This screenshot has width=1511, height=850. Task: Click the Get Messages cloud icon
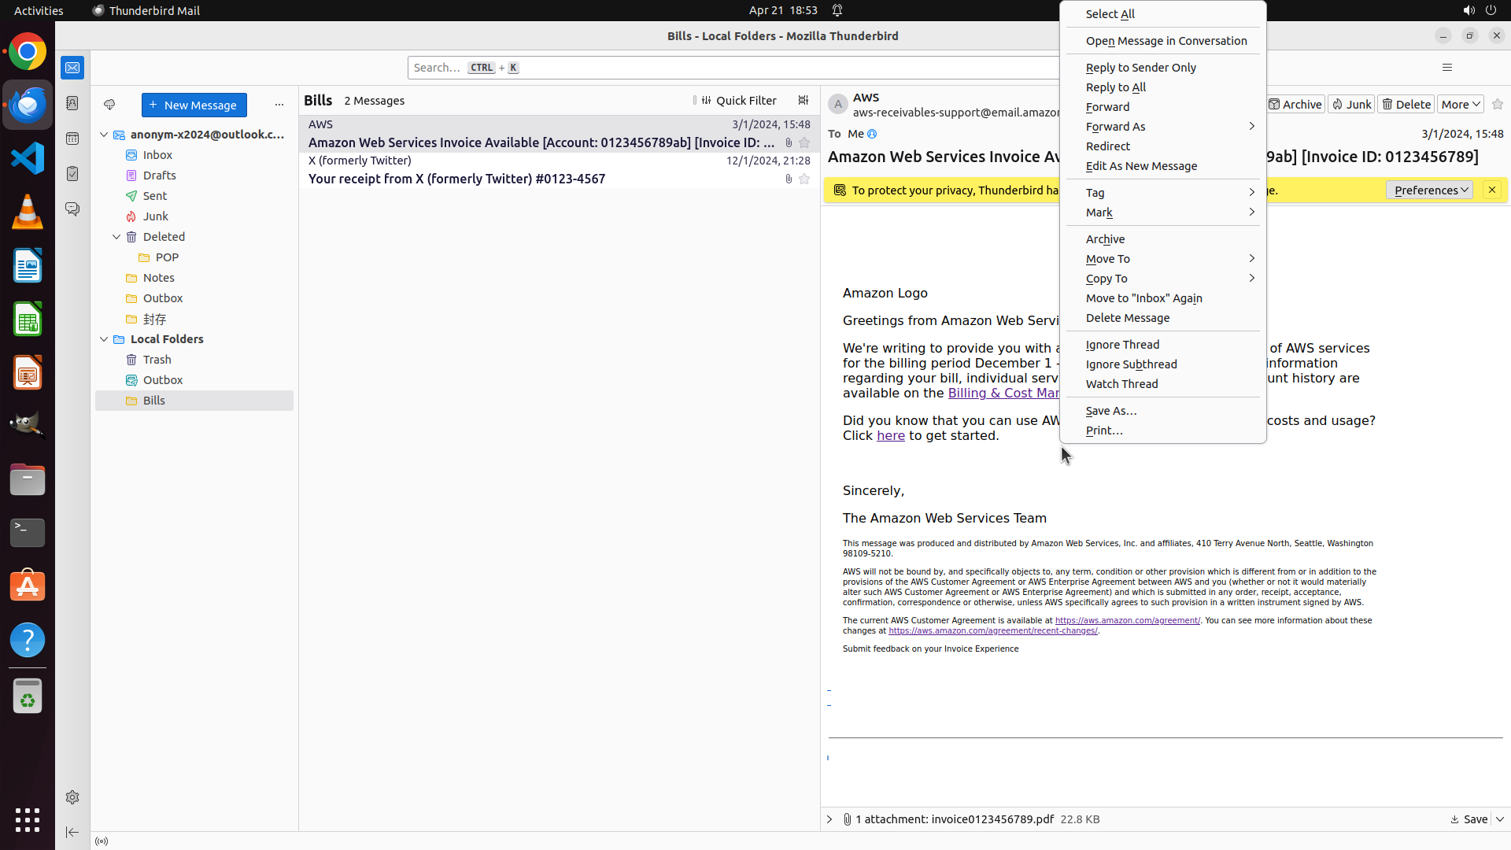coord(109,105)
